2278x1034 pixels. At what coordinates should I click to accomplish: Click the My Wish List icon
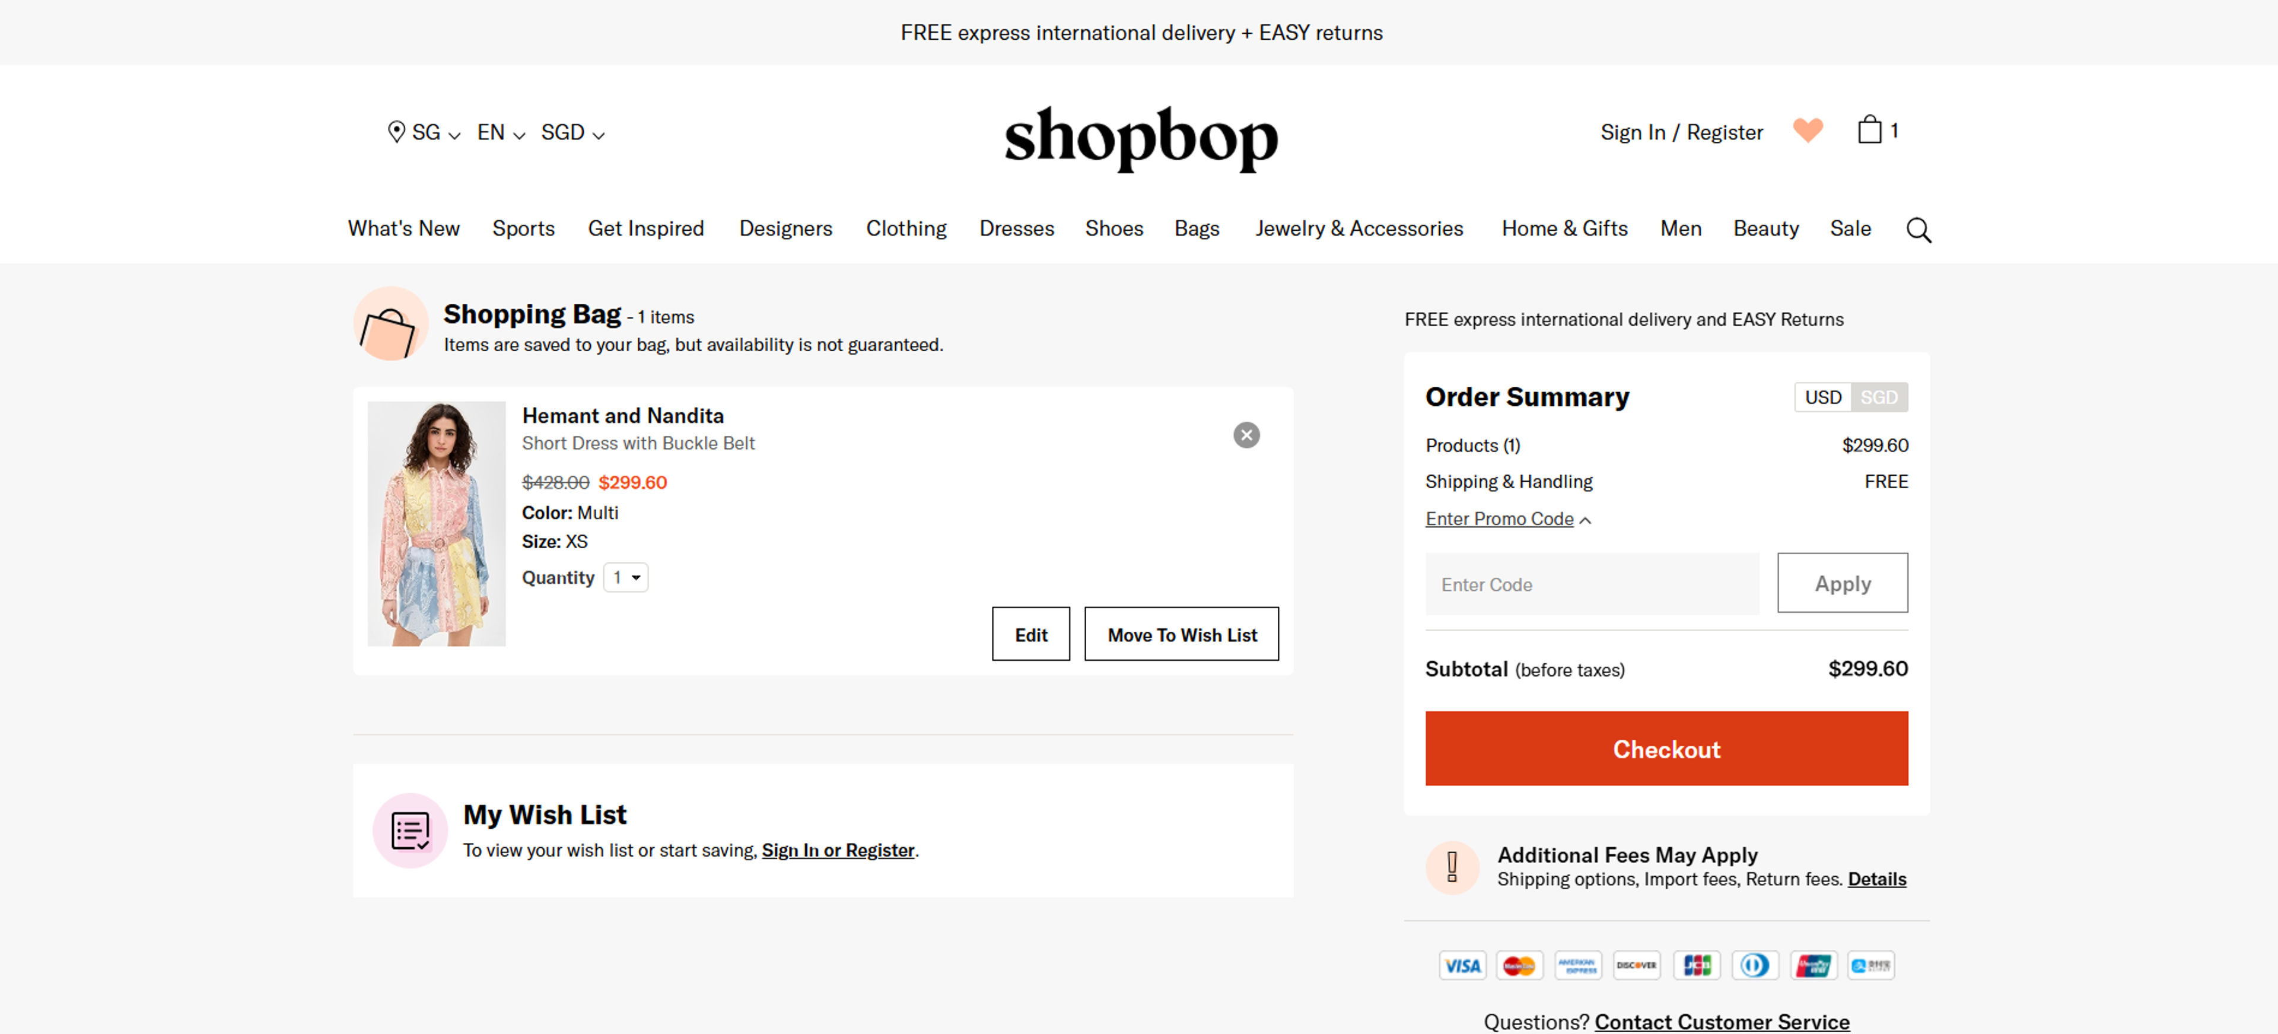pos(411,831)
